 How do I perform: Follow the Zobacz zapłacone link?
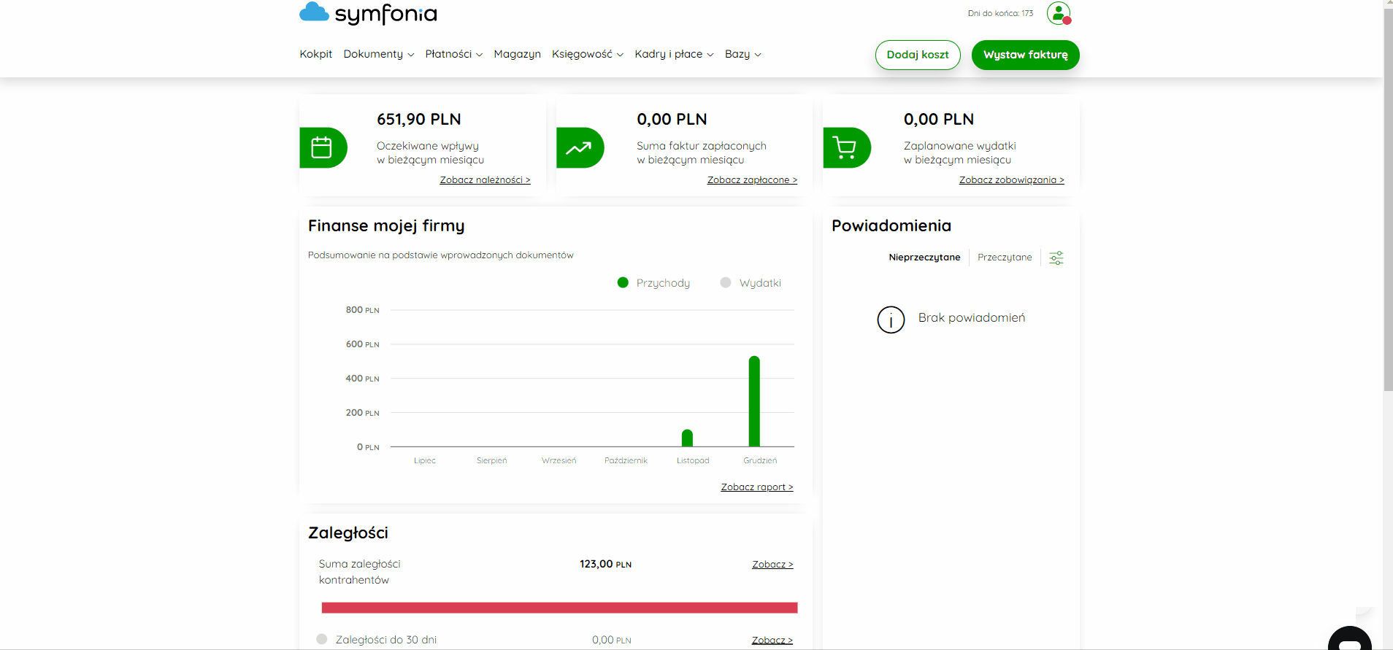pos(752,180)
